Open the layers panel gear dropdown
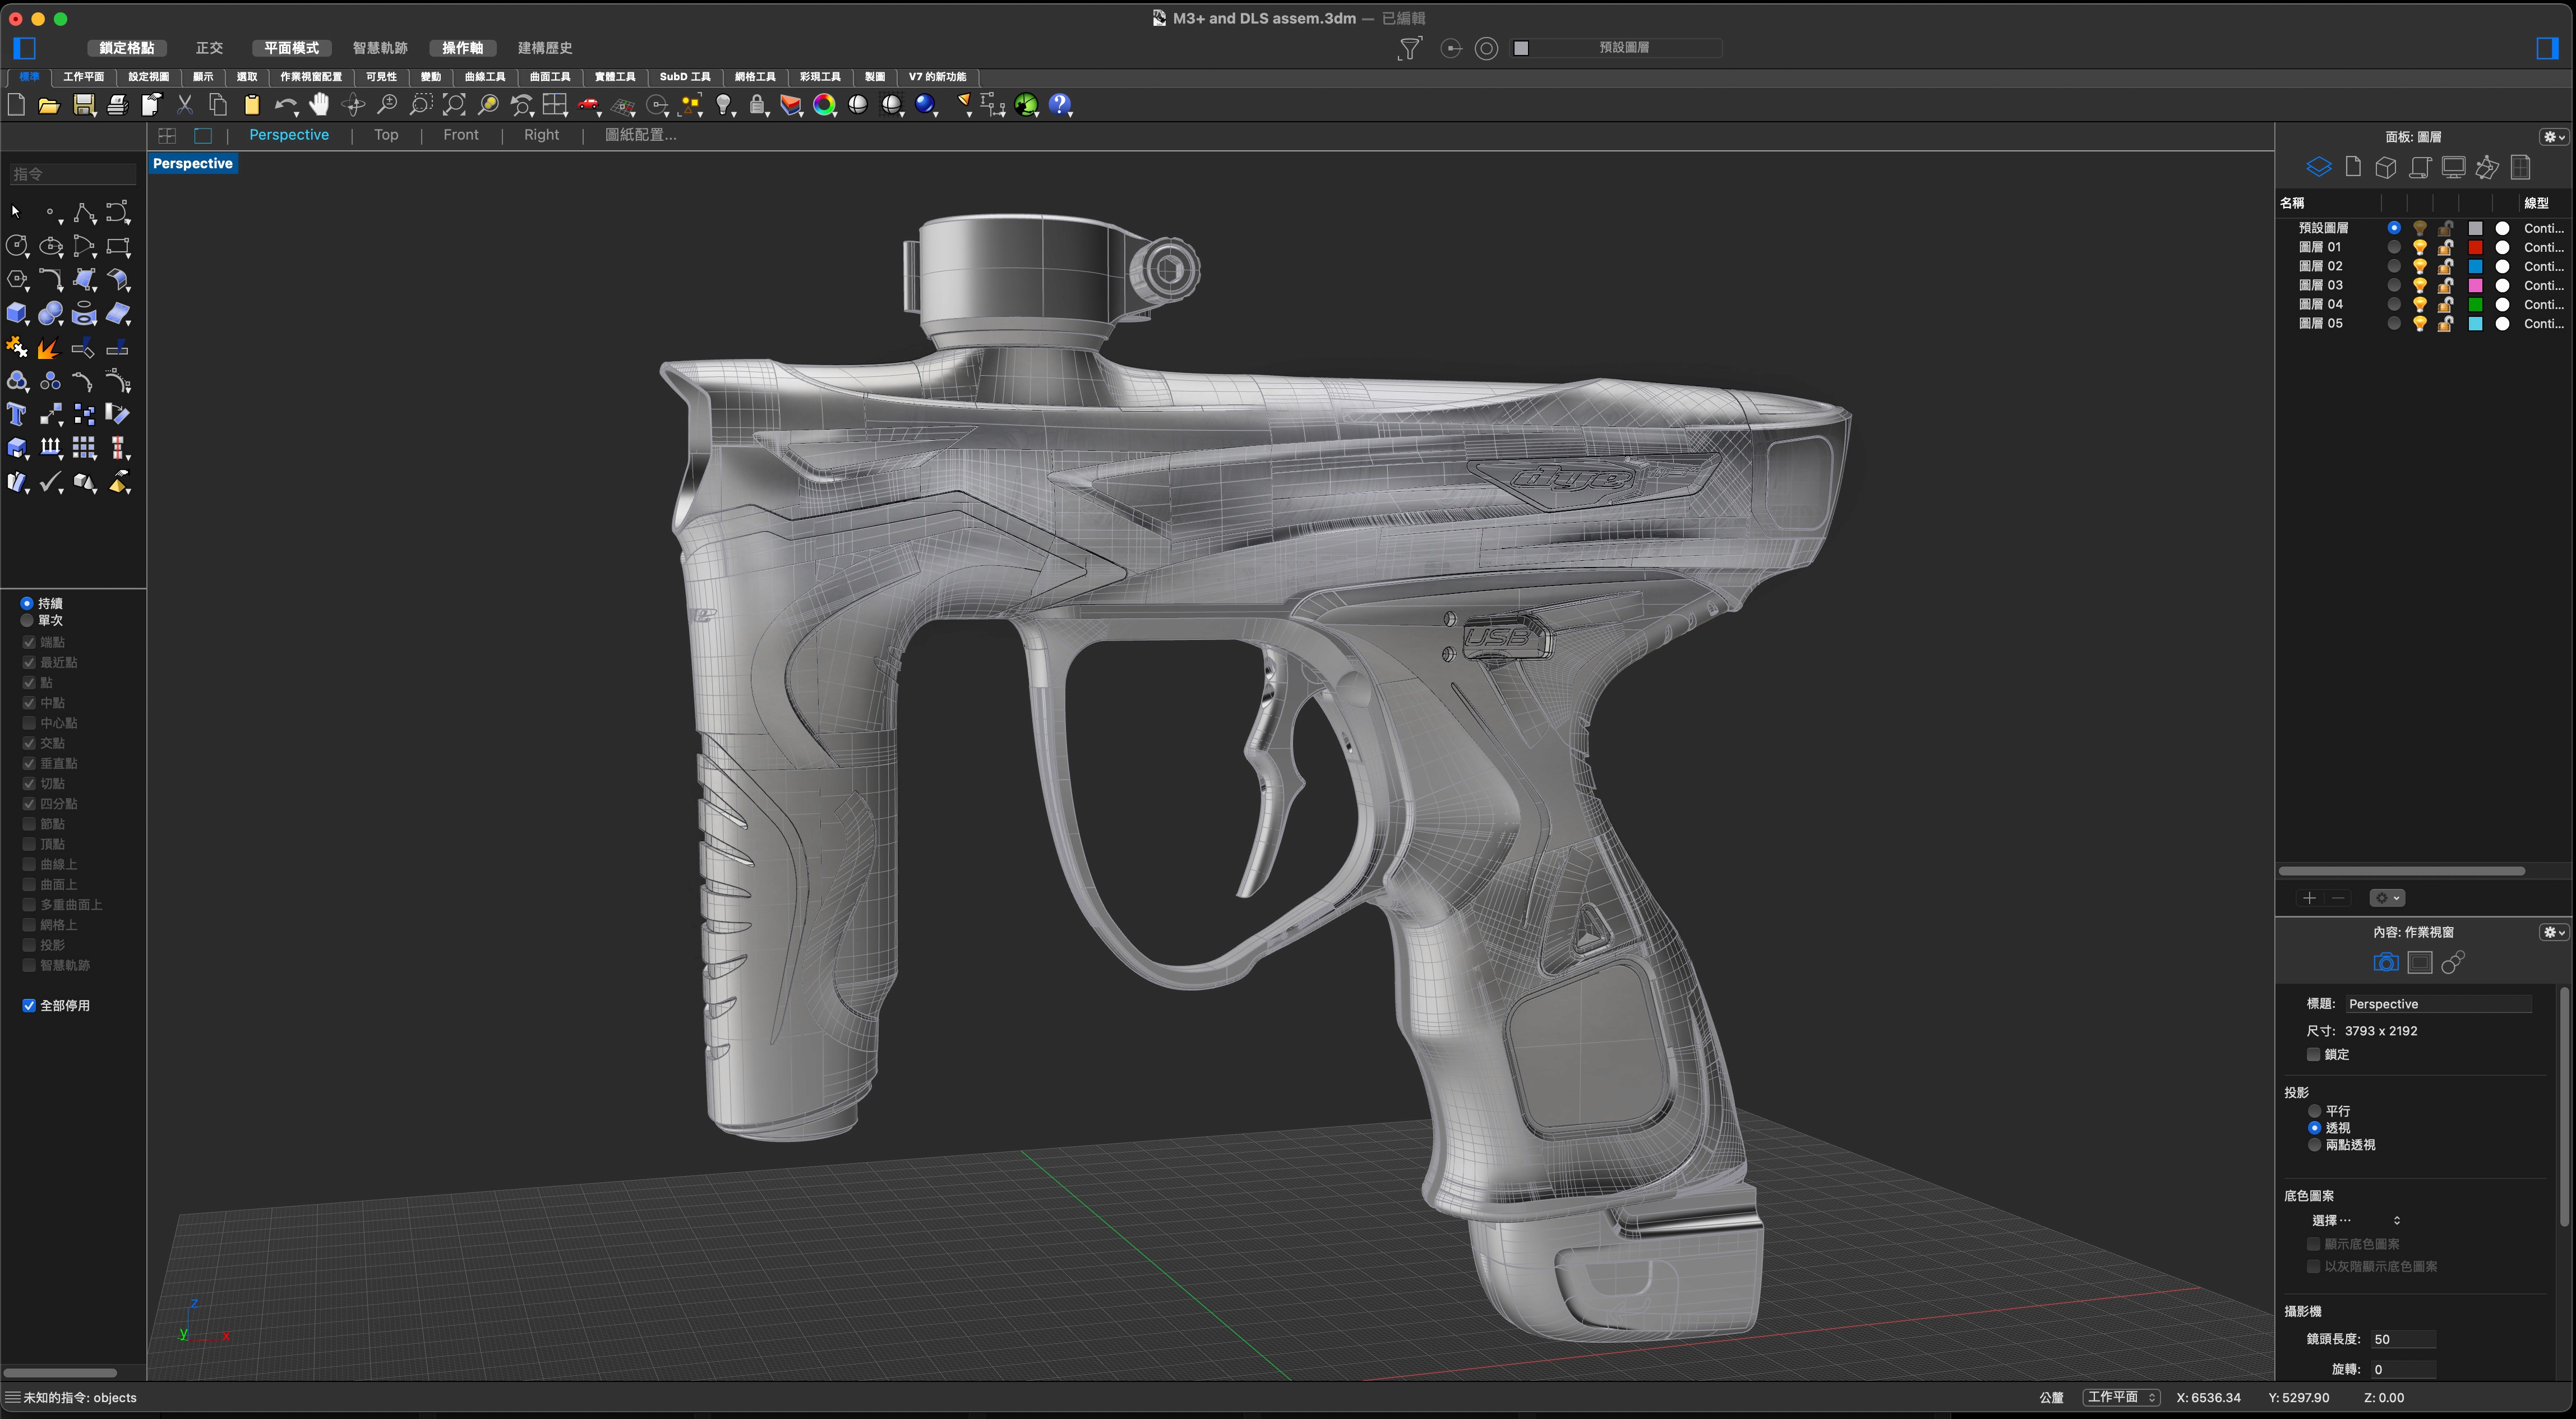Viewport: 2576px width, 1419px height. [2553, 137]
